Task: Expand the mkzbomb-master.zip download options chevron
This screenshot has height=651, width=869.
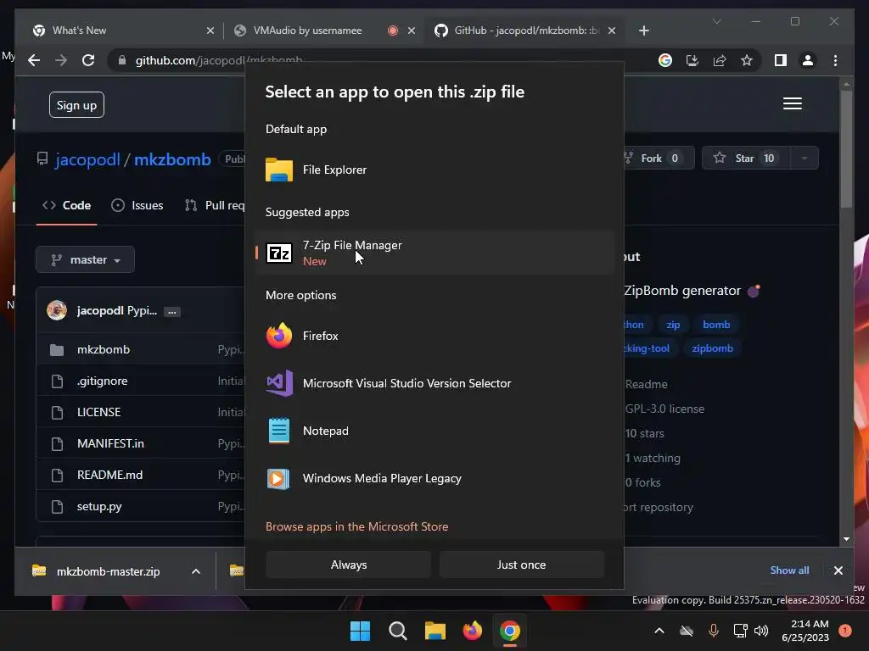Action: (x=196, y=571)
